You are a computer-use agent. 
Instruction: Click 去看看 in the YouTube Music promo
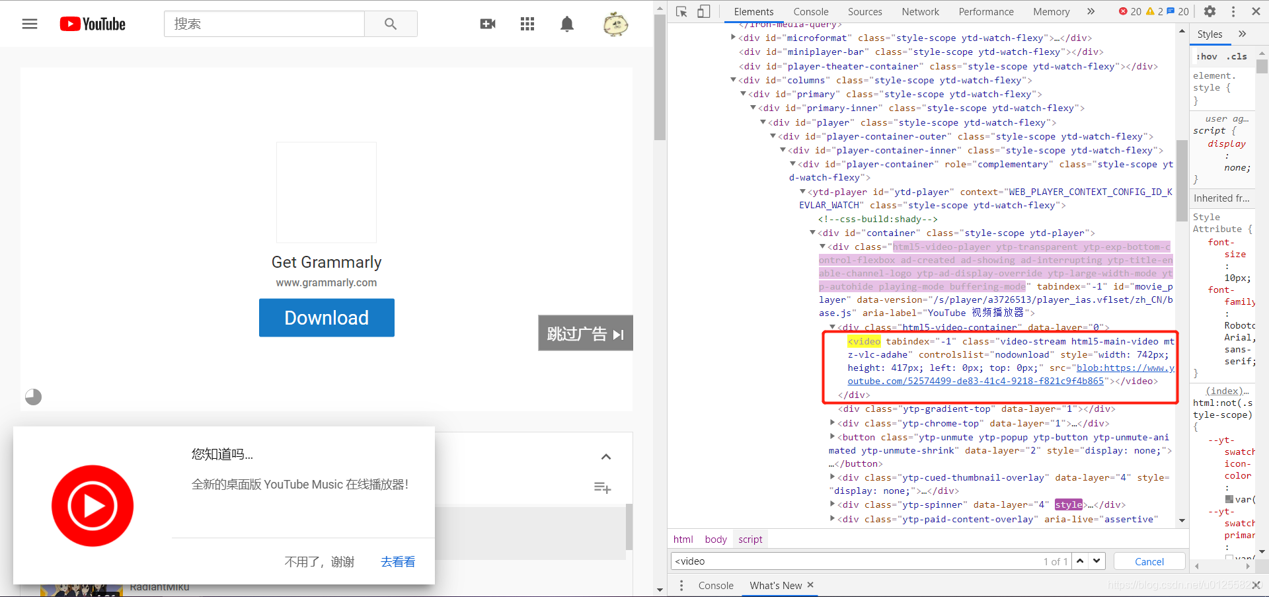pos(398,562)
